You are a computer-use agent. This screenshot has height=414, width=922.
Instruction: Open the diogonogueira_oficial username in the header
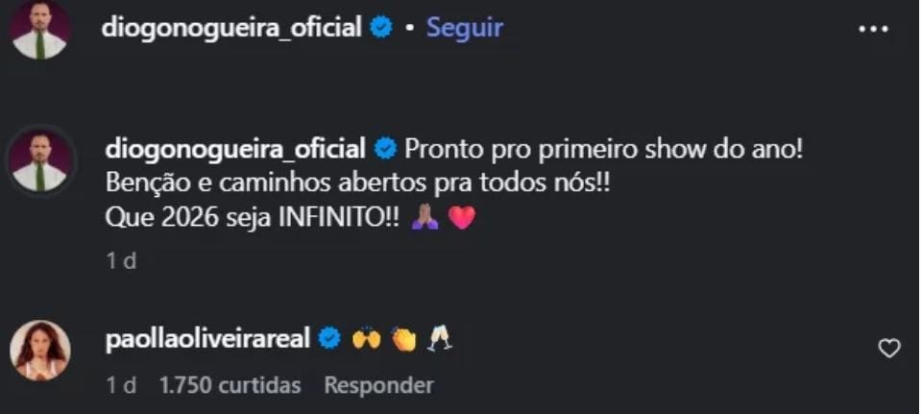point(231,28)
